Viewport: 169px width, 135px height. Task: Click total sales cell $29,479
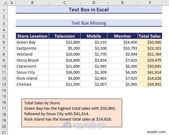click(150, 60)
